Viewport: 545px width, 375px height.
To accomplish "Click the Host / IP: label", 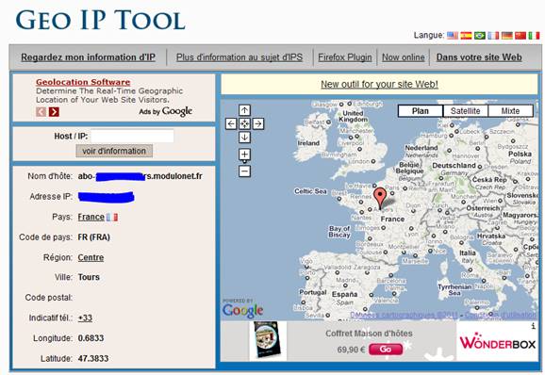I will coord(71,136).
